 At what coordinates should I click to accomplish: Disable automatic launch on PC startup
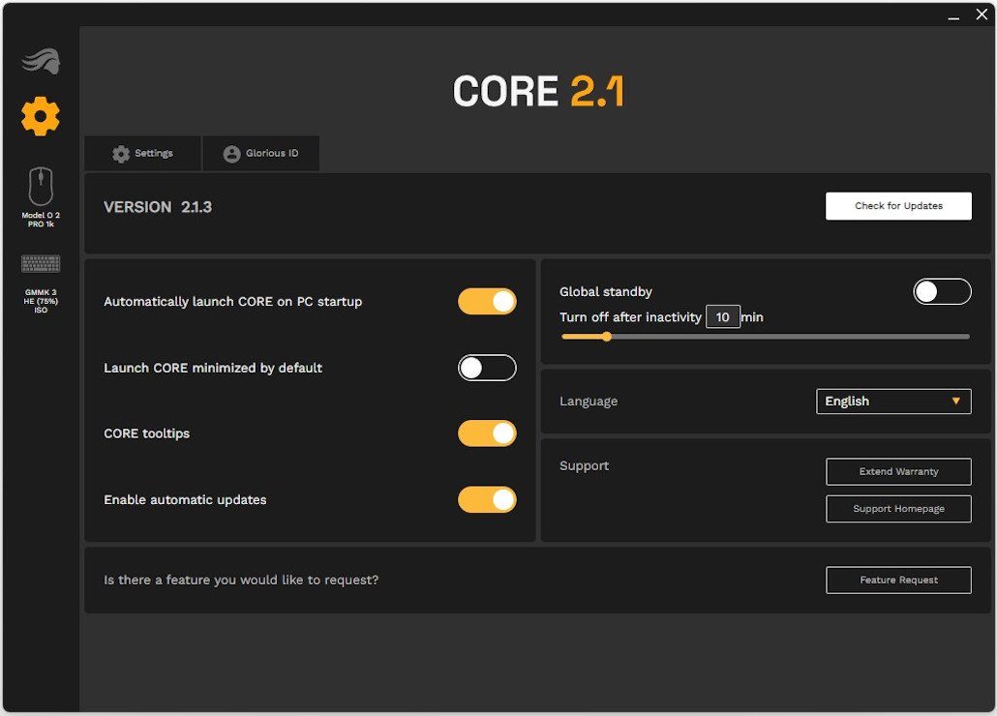tap(487, 302)
